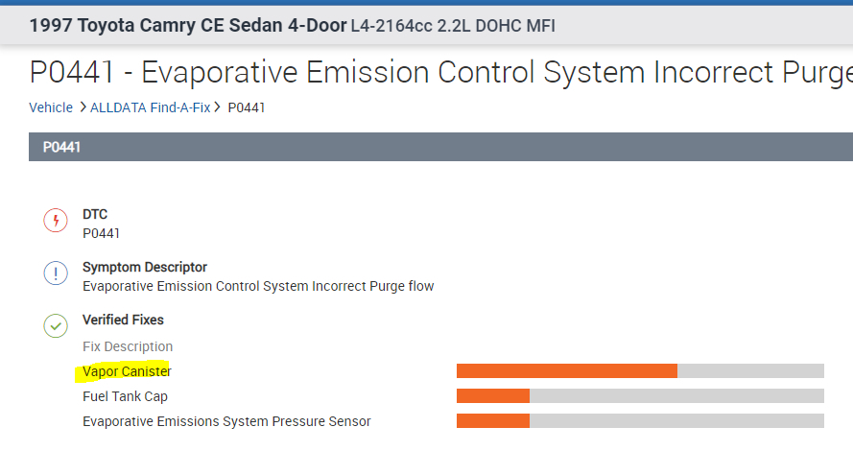853x451 pixels.
Task: Click the Pressure Sensor fix frequency bar
Action: coord(639,421)
